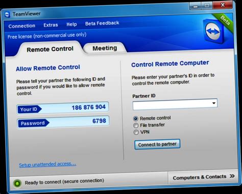The image size is (242, 194).
Task: Click the password value 6798
Action: 99,121
